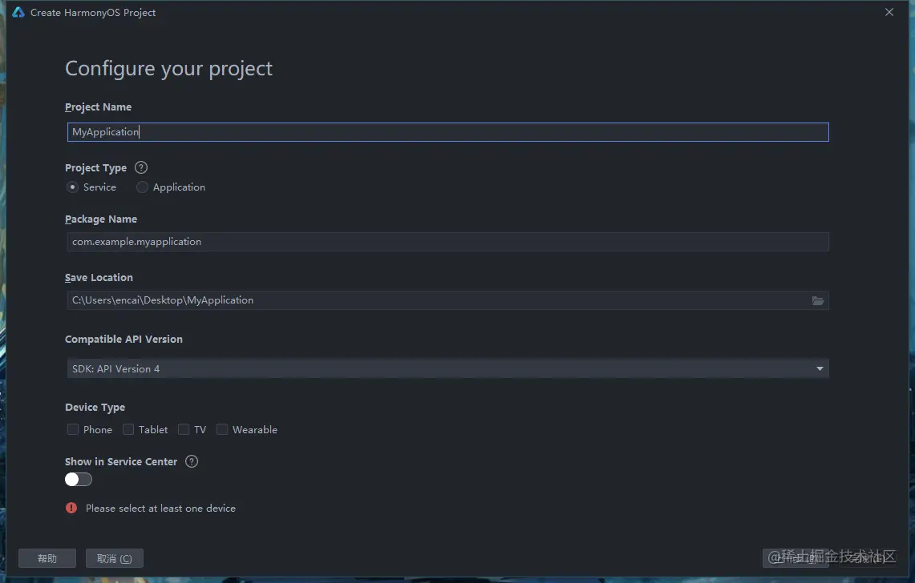Viewport: 915px width, 583px height.
Task: Select the Application radio button
Action: click(142, 187)
